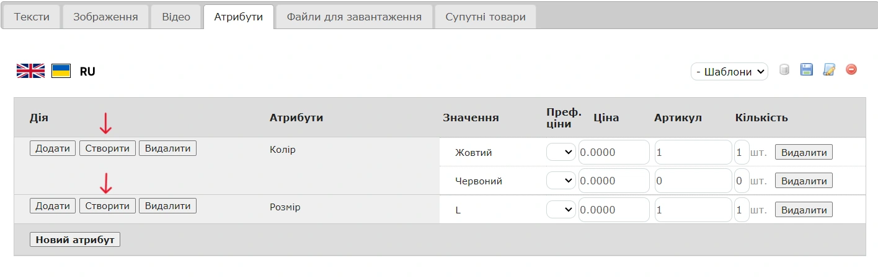Focus the Артикул field in the L row

click(693, 210)
